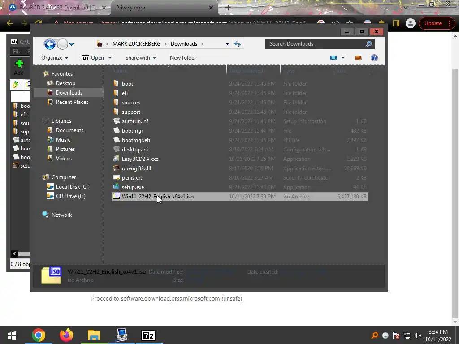Switch to the Privacy error browser tab

[164, 8]
